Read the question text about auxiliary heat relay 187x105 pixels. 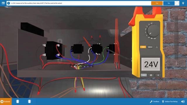[37, 3]
